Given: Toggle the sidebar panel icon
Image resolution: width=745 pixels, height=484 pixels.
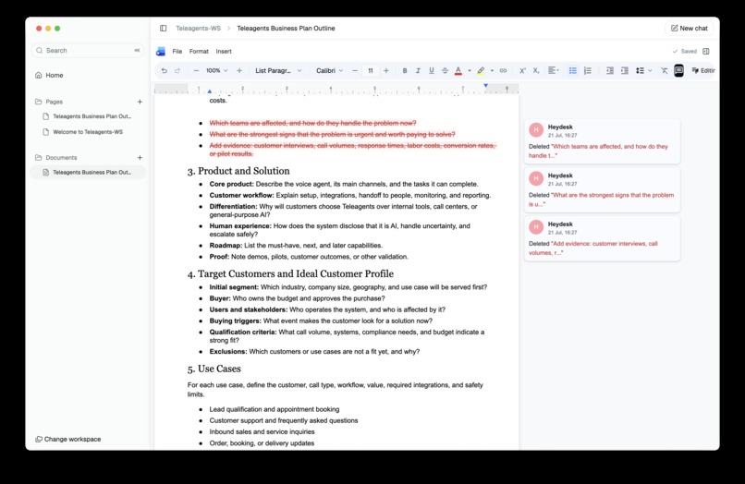Looking at the screenshot, I should (x=163, y=28).
